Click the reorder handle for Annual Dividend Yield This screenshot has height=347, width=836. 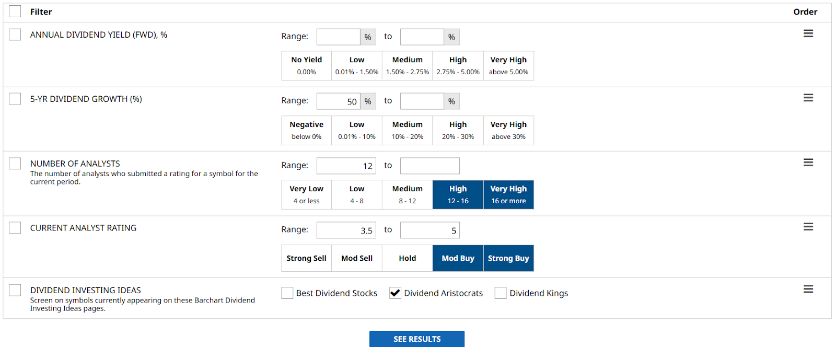808,34
